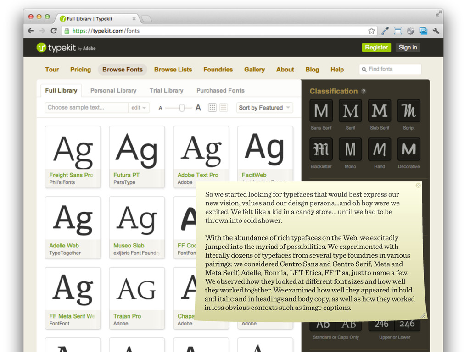Open the Gallery page

pos(254,70)
